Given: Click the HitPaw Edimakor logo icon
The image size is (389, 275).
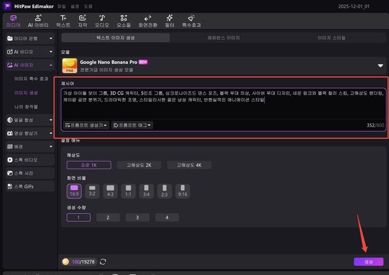Looking at the screenshot, I should pyautogui.click(x=7, y=6).
